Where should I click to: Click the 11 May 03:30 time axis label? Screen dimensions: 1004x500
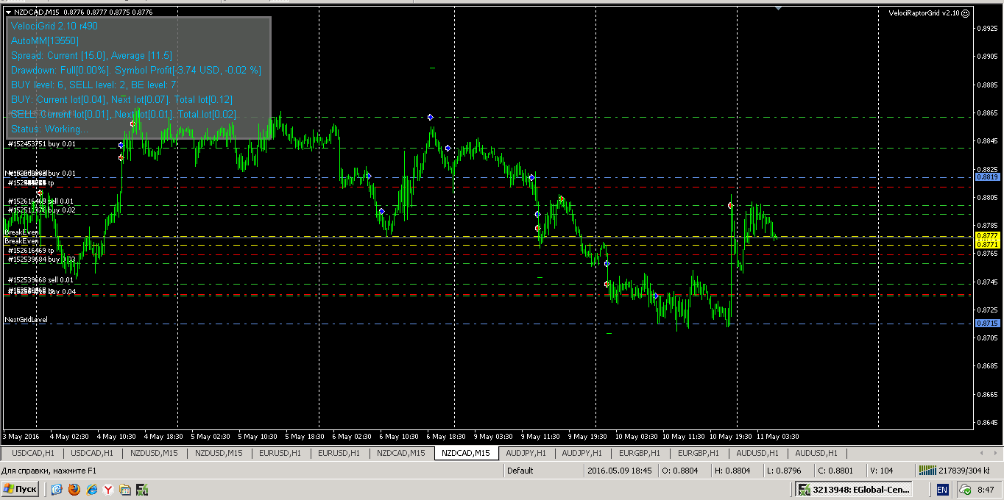tap(779, 437)
